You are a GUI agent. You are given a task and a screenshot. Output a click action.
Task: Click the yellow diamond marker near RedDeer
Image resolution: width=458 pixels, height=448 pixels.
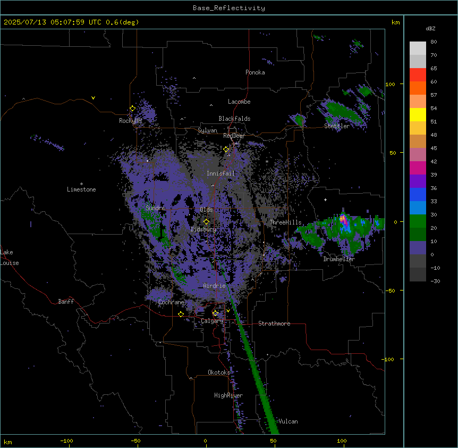[226, 150]
